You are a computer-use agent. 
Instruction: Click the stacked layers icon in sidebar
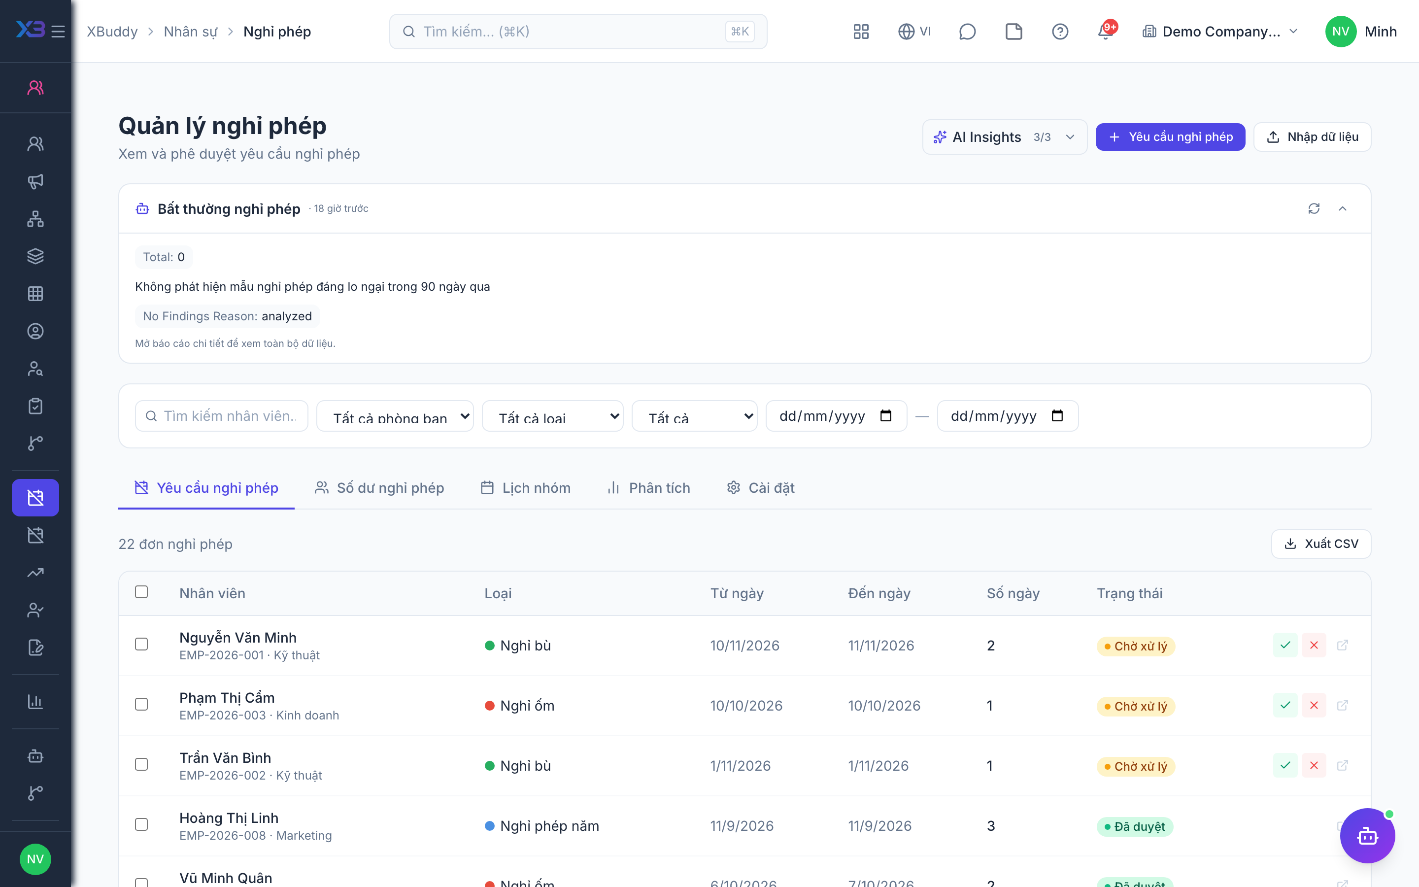point(35,256)
